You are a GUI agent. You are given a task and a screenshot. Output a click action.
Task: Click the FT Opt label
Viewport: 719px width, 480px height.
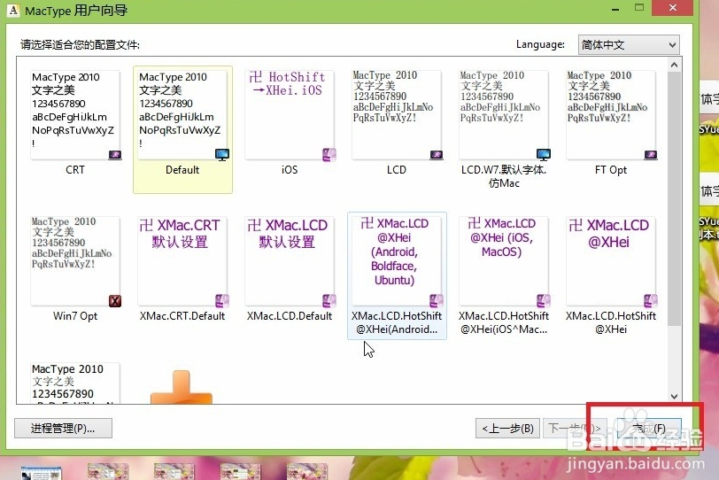click(611, 170)
